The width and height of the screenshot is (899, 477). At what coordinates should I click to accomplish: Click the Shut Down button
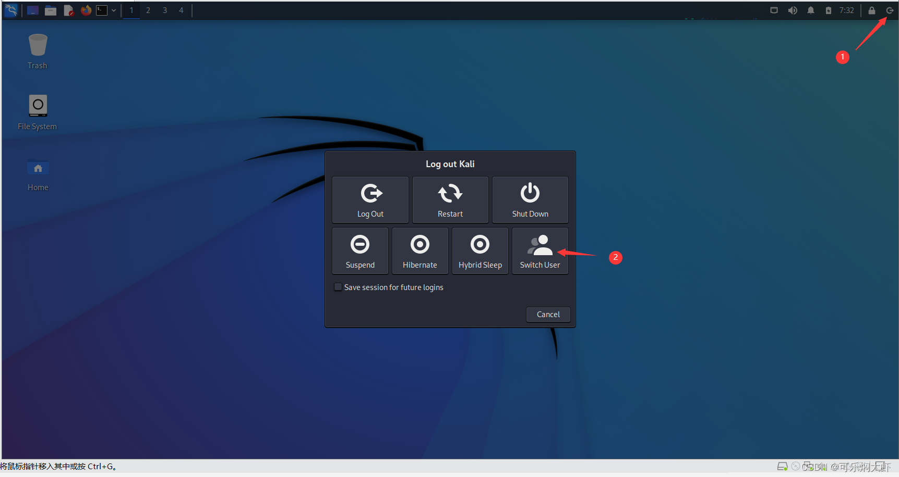click(x=530, y=200)
